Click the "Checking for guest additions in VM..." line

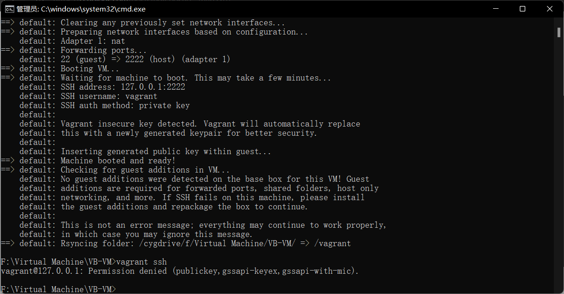[x=145, y=170]
